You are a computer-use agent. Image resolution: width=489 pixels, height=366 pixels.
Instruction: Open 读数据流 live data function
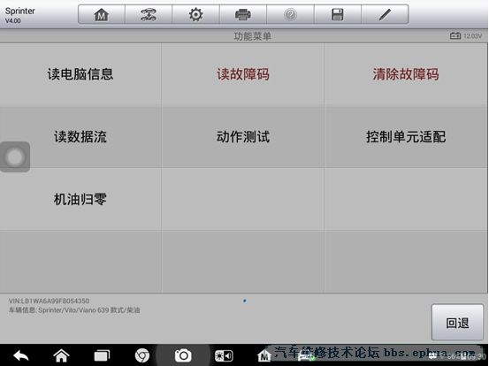80,137
